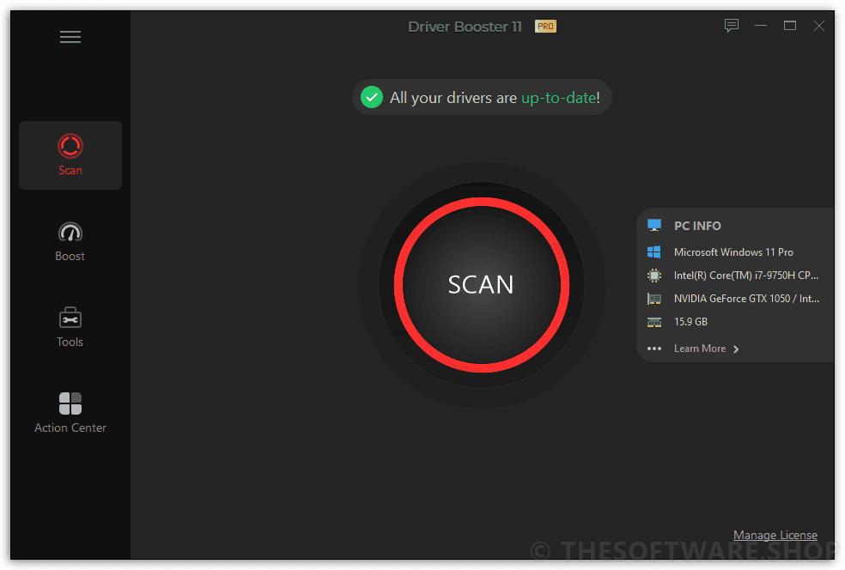Open the Action Center grid icon

pos(70,403)
